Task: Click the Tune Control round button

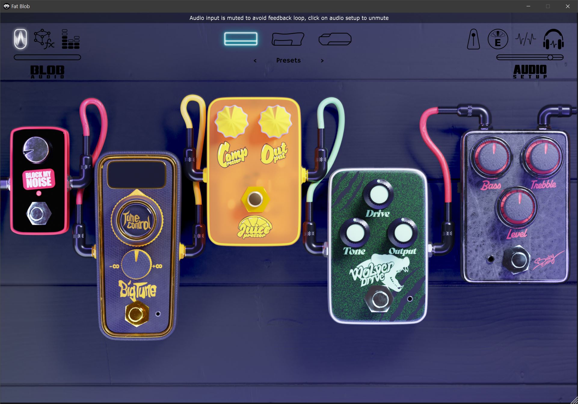Action: click(137, 220)
